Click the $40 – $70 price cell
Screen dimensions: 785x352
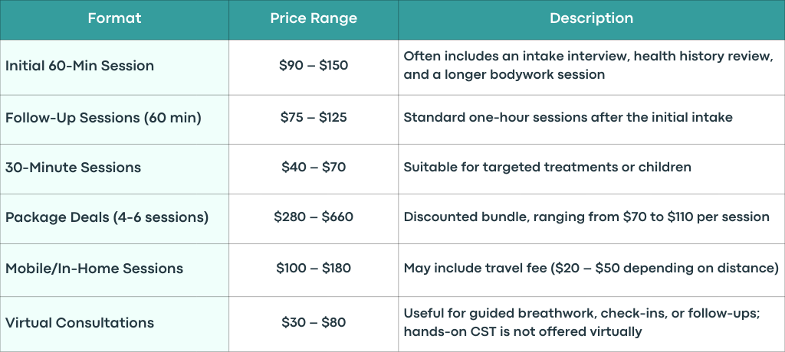[314, 169]
